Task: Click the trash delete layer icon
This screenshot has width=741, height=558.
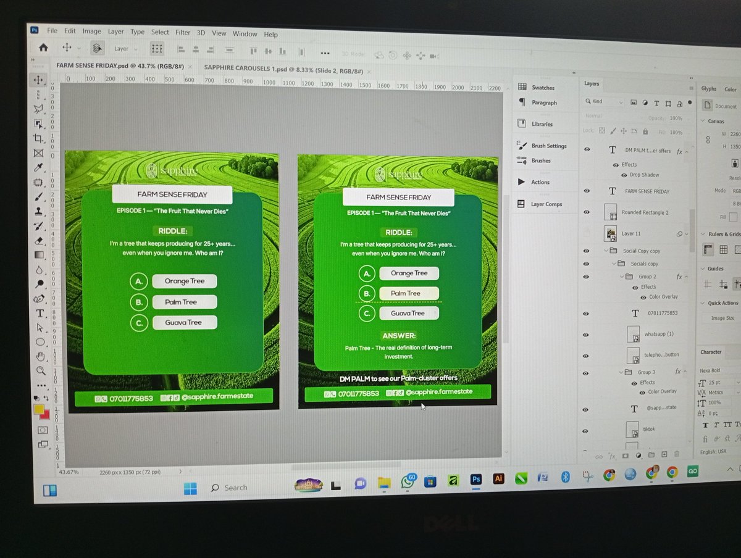Action: pos(676,454)
